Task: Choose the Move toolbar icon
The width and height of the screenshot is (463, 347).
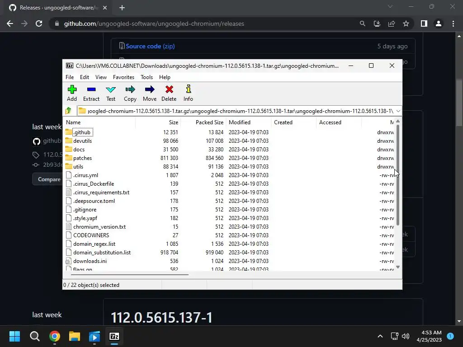Action: coord(150,93)
